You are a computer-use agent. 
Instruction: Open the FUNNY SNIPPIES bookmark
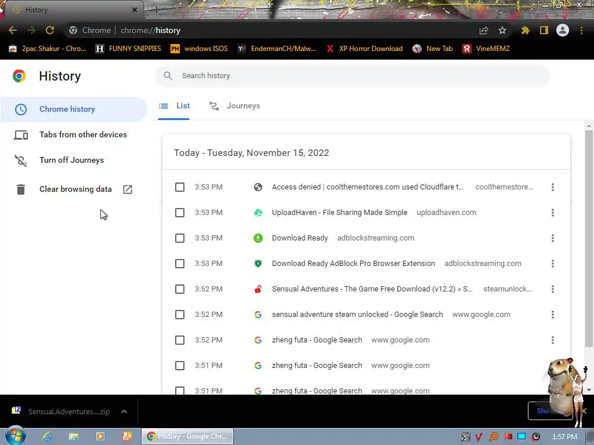click(x=128, y=49)
